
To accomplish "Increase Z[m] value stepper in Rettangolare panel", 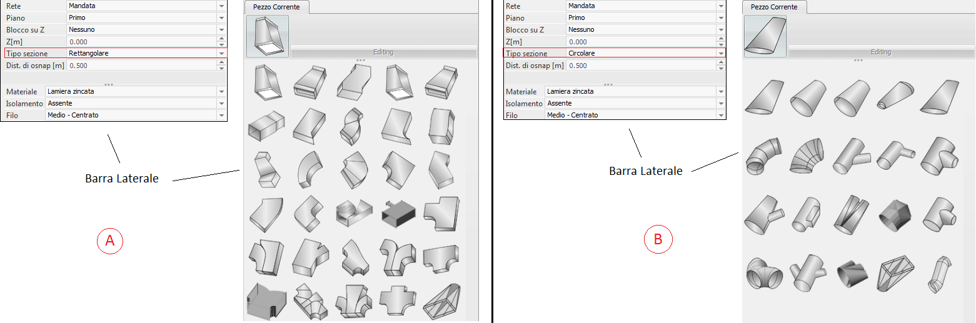I will (221, 39).
